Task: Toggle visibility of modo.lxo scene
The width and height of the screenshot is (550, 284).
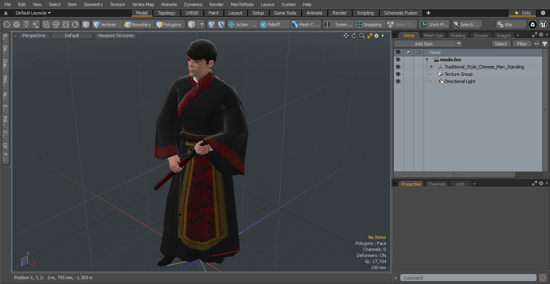Action: (398, 60)
